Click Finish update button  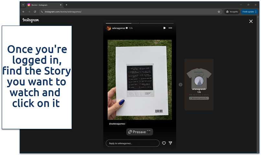tap(249, 12)
